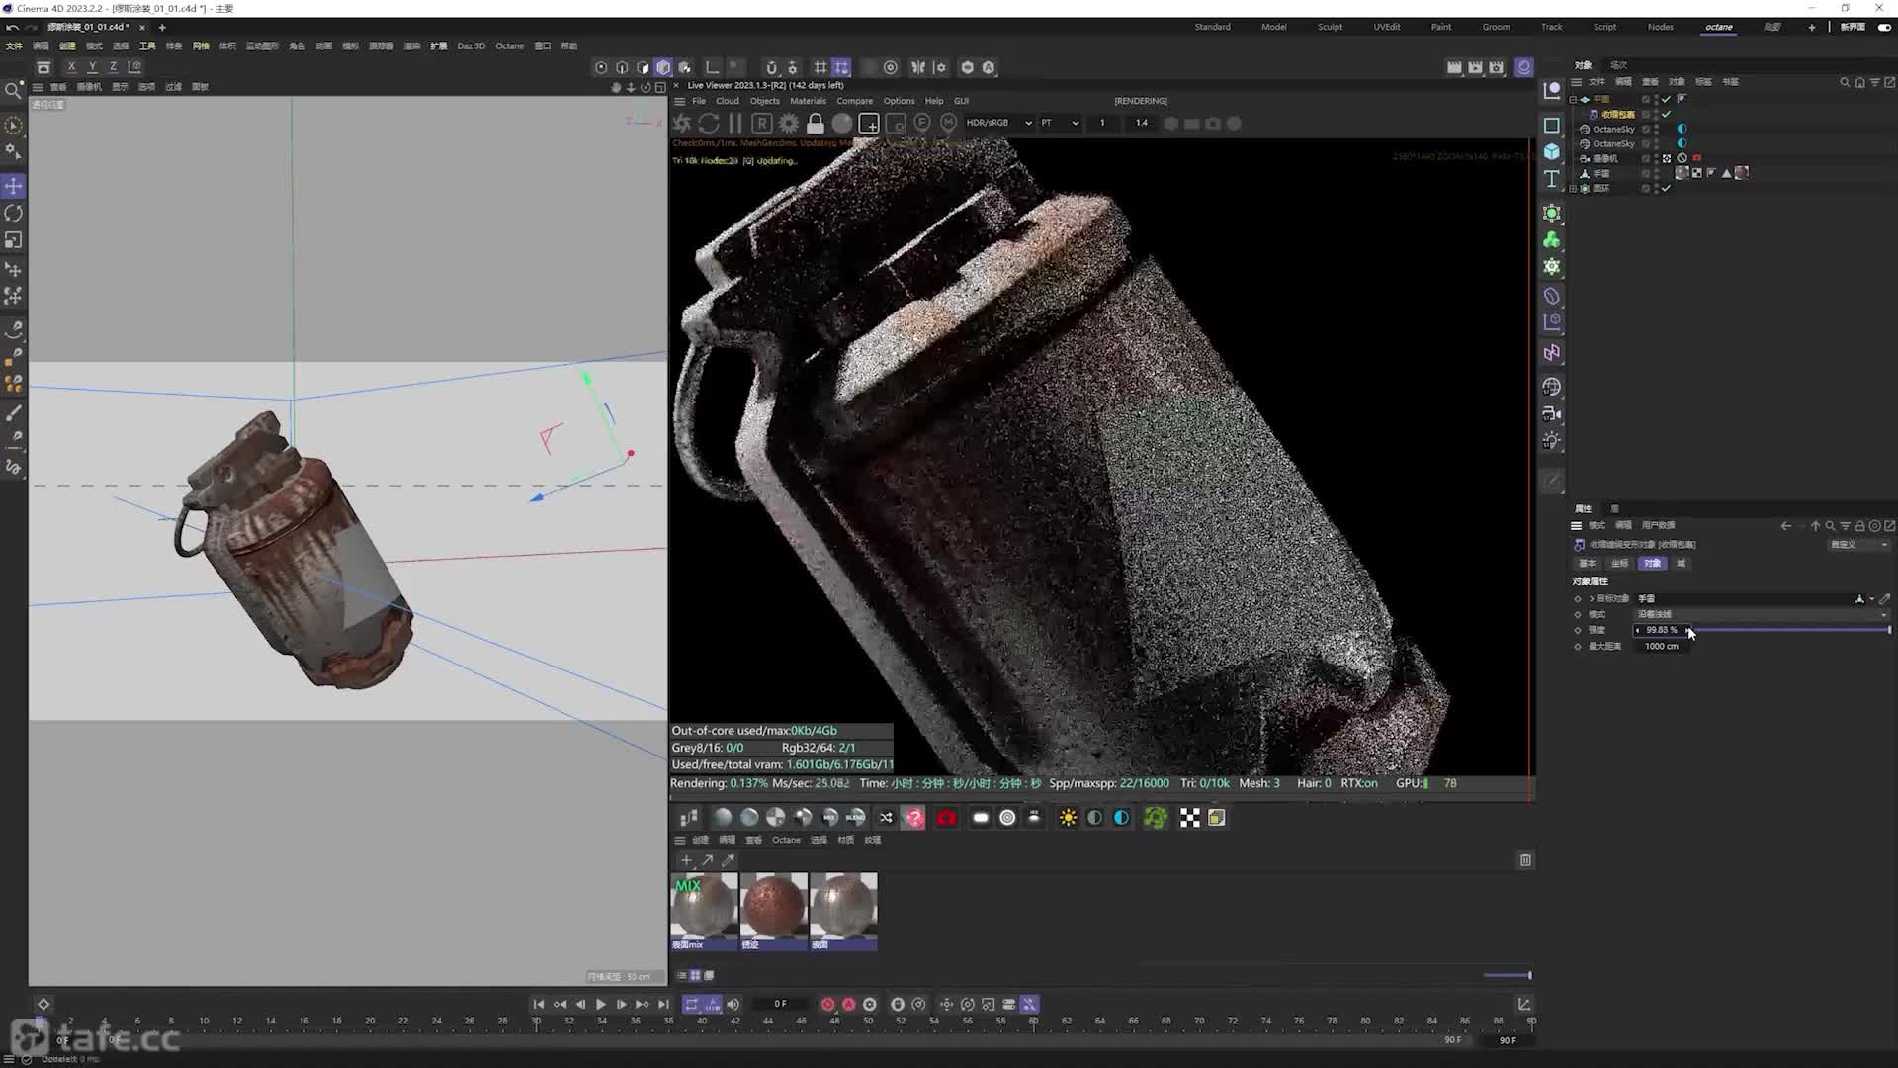
Task: Open the light object icon in side palette
Action: (x=1552, y=440)
